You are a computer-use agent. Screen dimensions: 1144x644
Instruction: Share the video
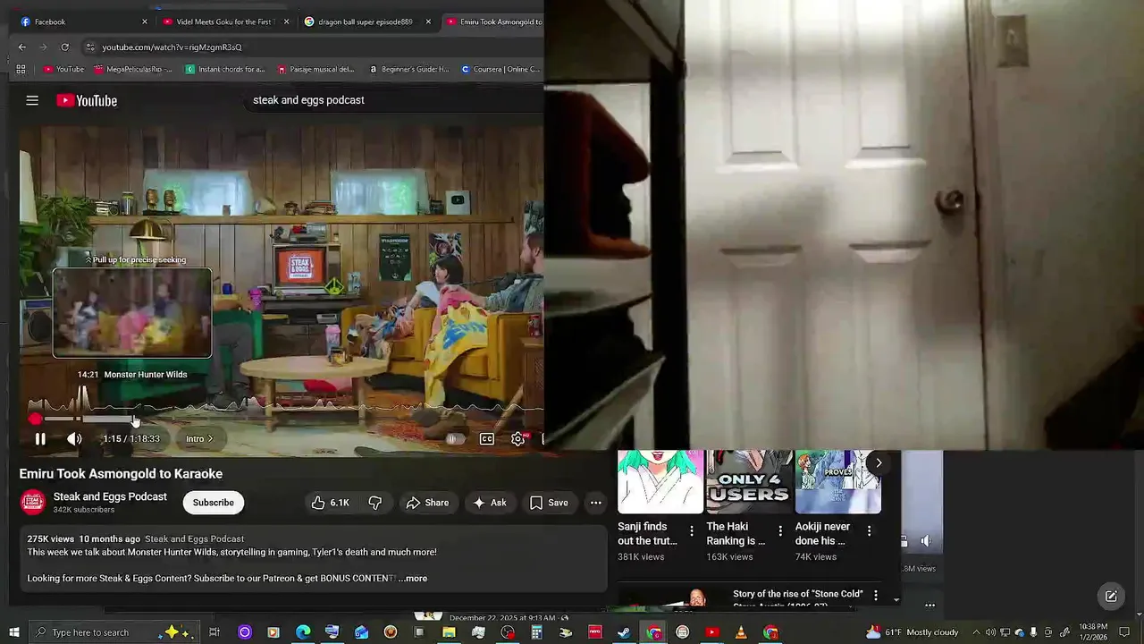pyautogui.click(x=427, y=503)
